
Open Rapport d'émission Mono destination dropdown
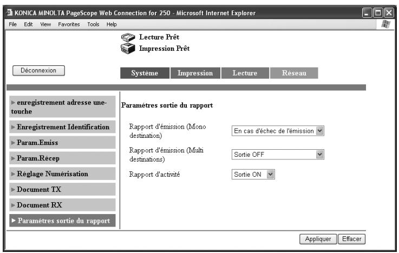(x=278, y=131)
